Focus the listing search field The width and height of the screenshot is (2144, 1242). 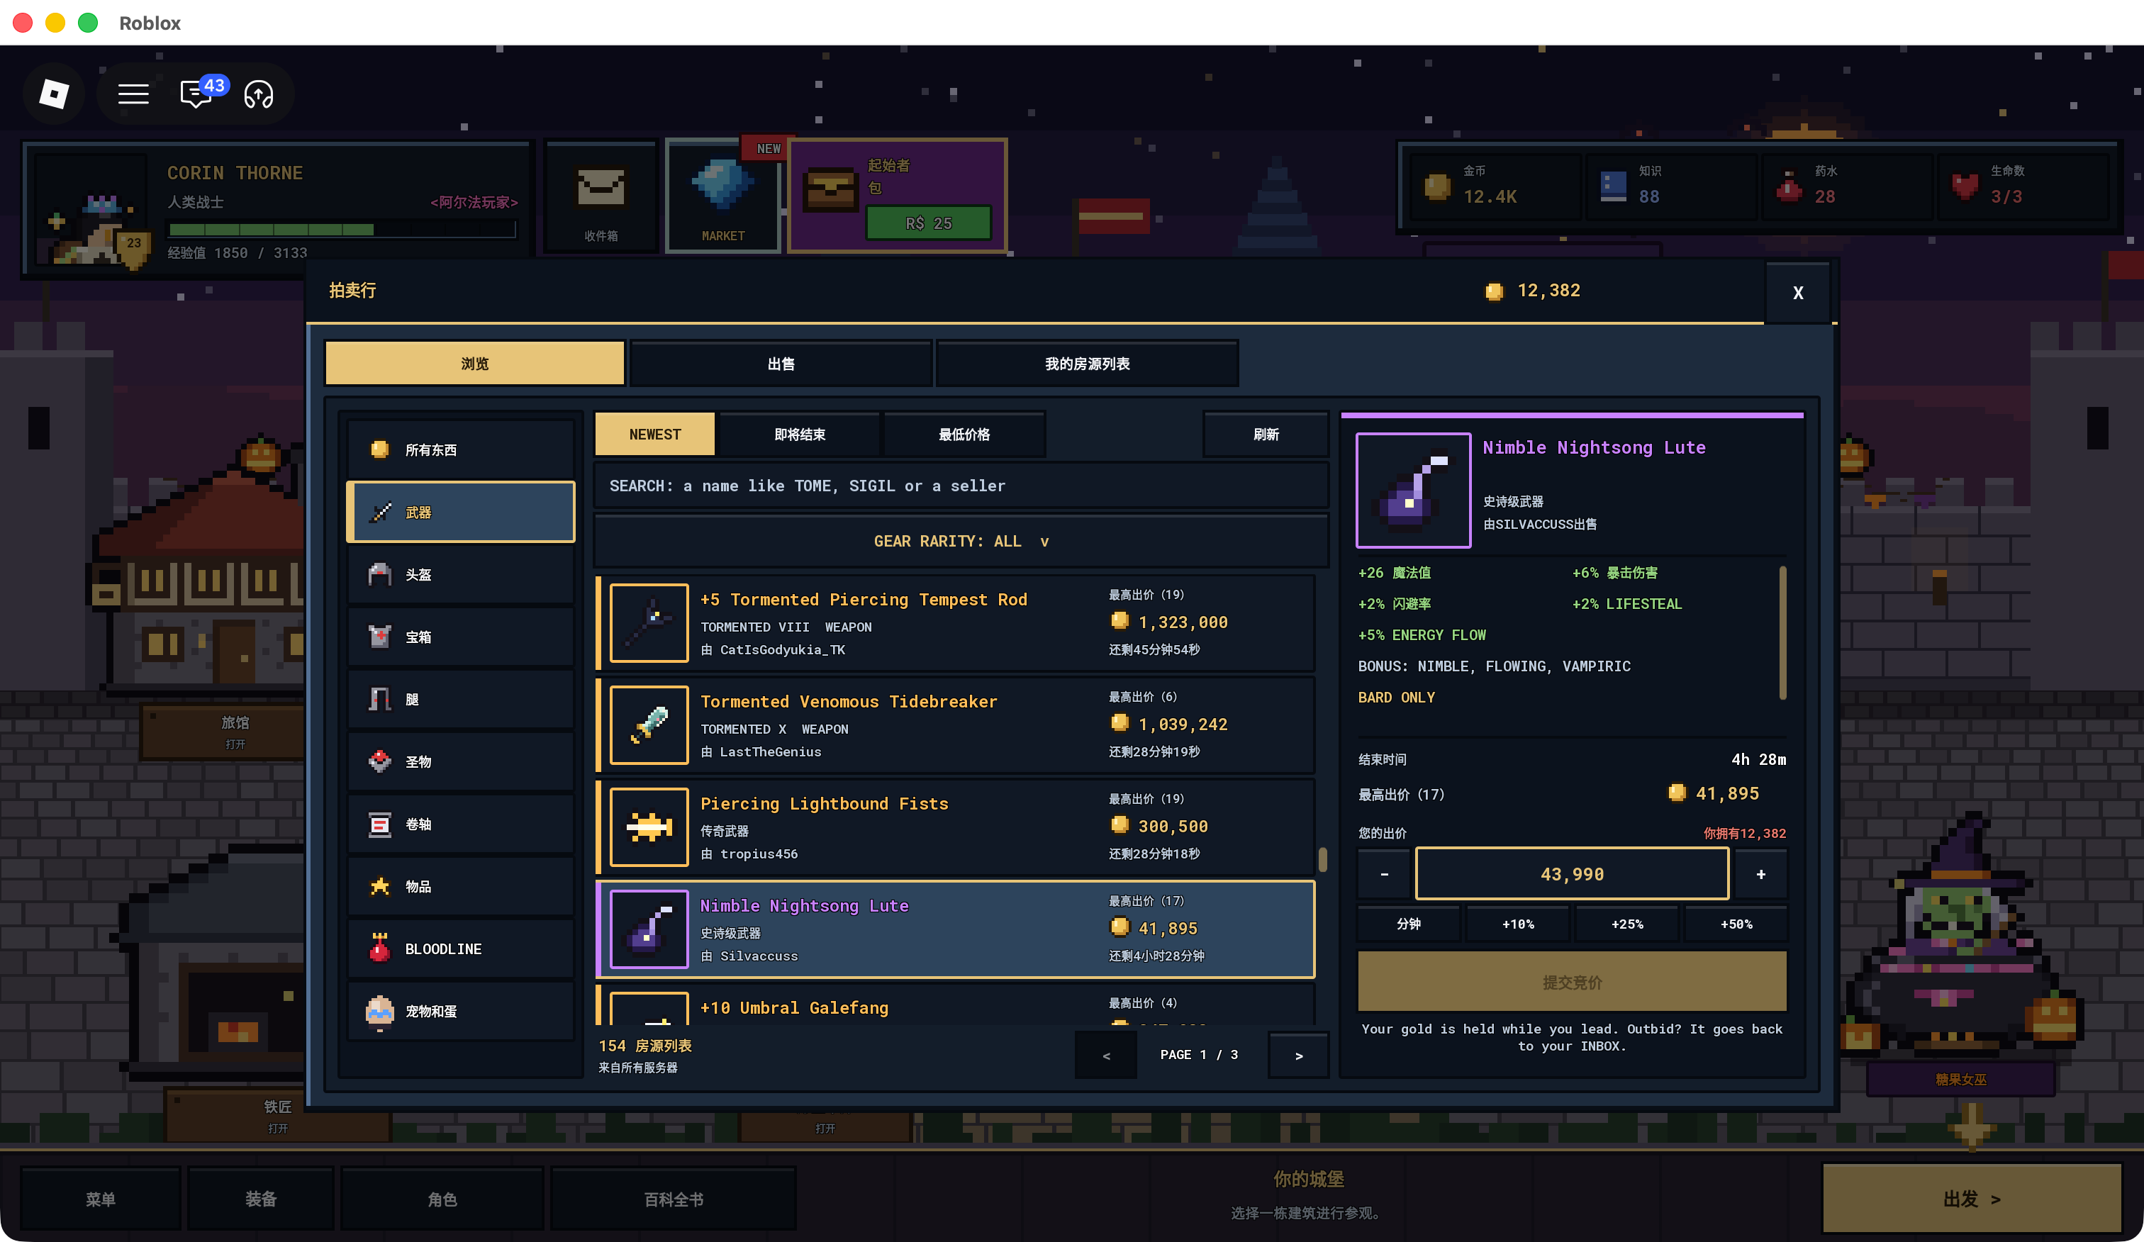pyautogui.click(x=961, y=486)
